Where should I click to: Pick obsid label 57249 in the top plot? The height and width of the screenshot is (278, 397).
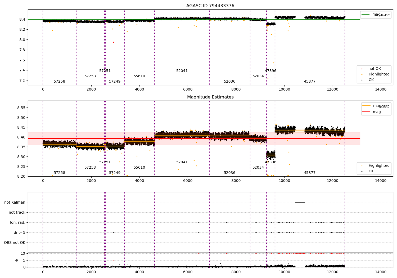(x=115, y=82)
